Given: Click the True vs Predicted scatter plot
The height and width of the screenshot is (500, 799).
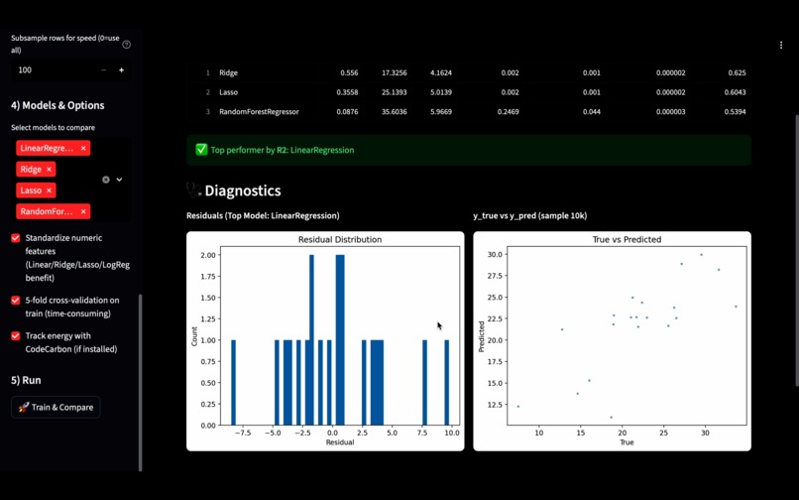Looking at the screenshot, I should (612, 341).
